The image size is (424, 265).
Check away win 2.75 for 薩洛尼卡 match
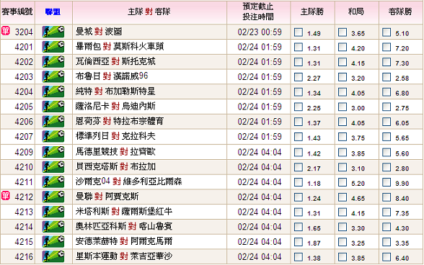[x=387, y=107]
